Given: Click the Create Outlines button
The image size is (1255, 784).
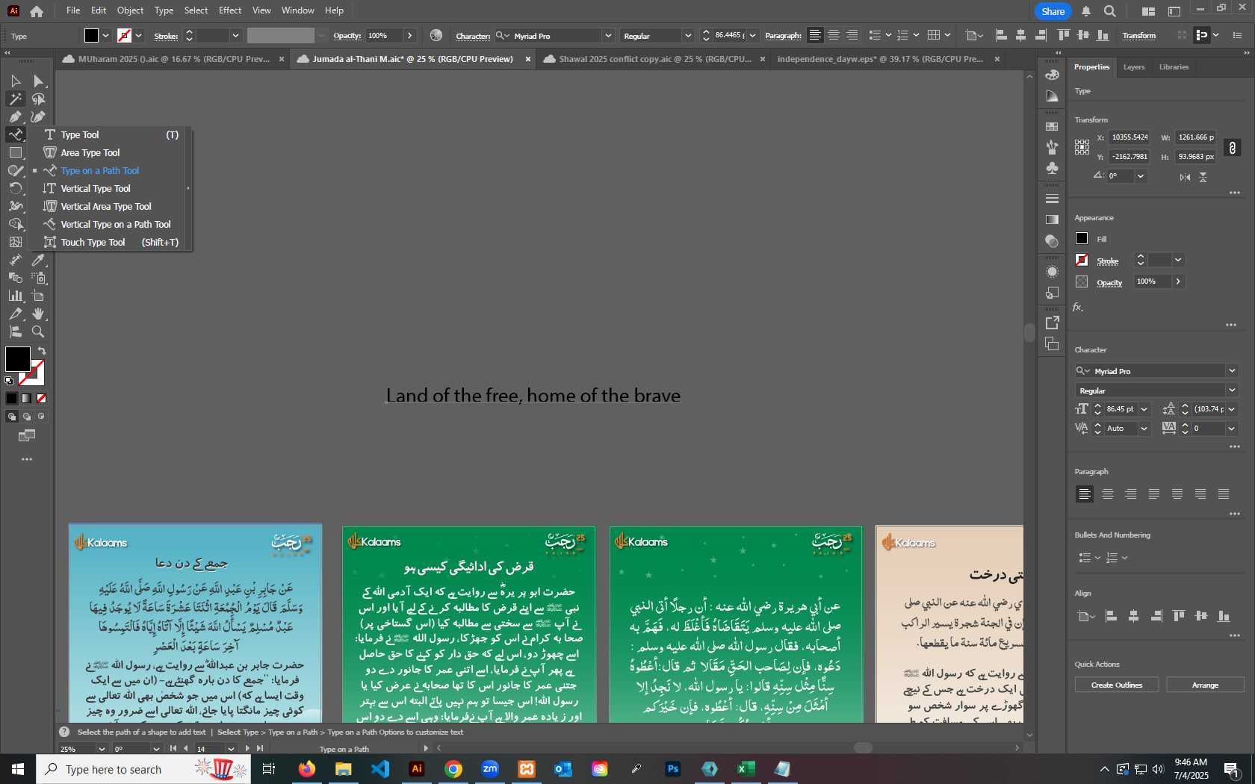Looking at the screenshot, I should tap(1117, 685).
